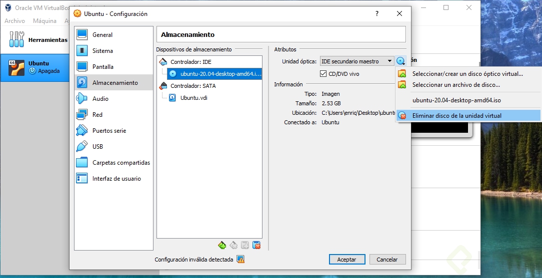Open the USB settings category
542x278 pixels.
click(x=113, y=147)
